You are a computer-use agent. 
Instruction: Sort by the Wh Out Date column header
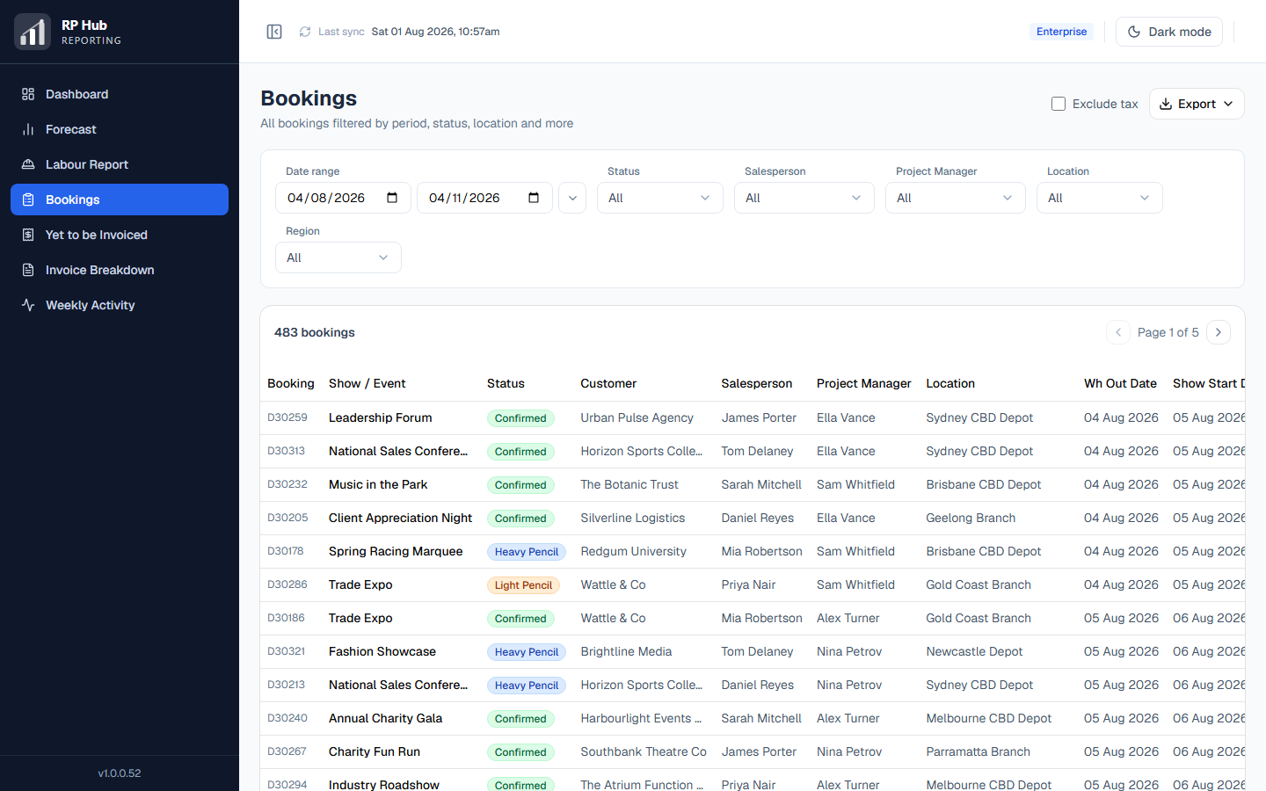[1120, 383]
